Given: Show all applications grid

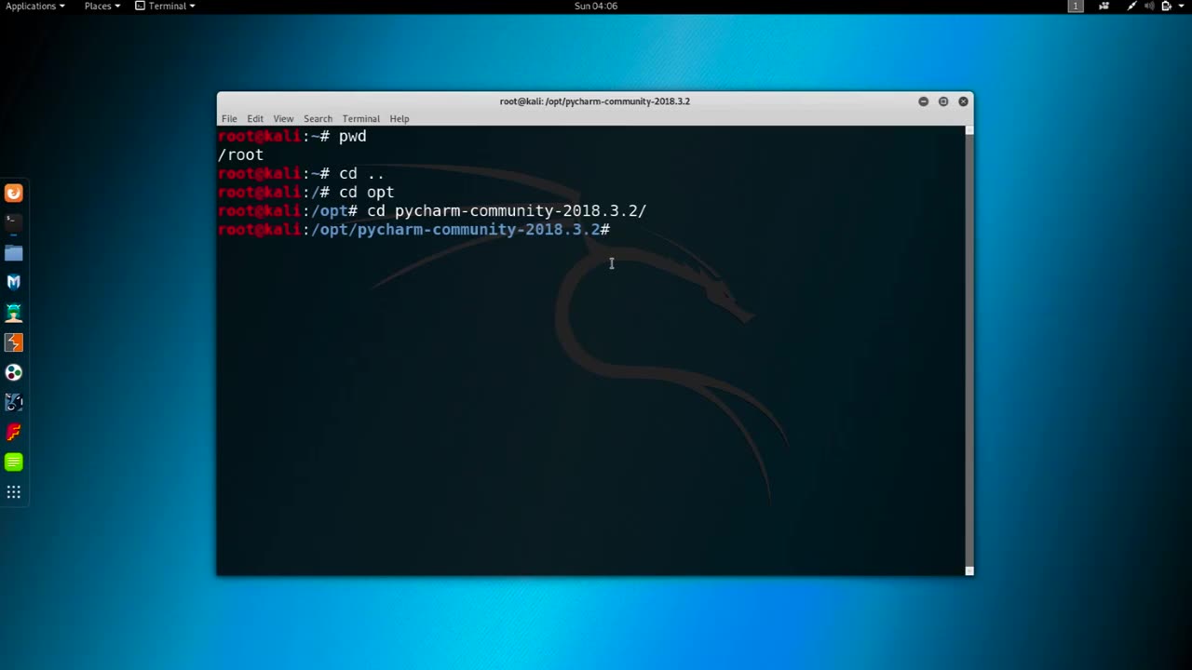Looking at the screenshot, I should [x=14, y=491].
